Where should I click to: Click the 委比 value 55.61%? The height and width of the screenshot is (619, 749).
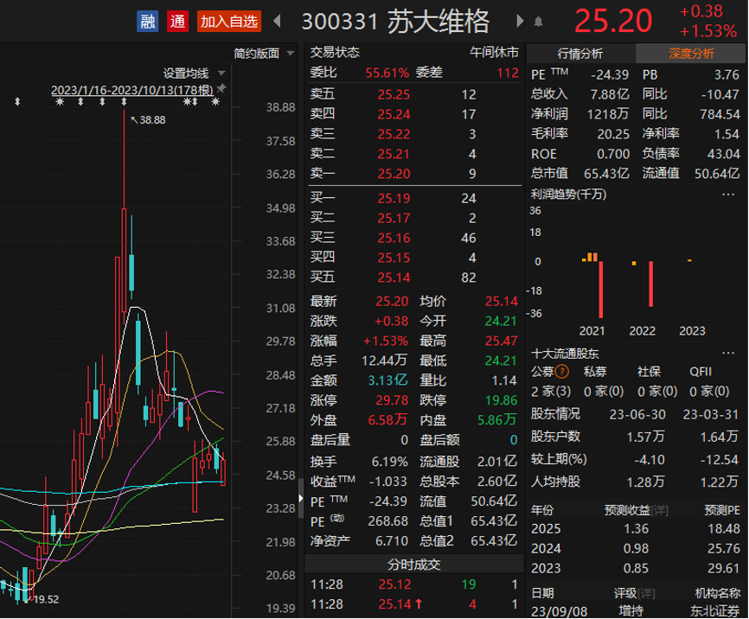(x=387, y=73)
